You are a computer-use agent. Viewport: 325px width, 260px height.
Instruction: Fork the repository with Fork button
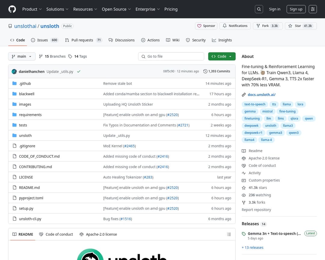[x=268, y=26]
